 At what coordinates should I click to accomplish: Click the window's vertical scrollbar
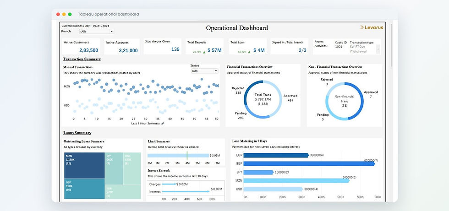(391, 46)
